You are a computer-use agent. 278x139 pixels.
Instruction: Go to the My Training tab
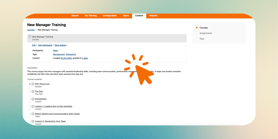pyautogui.click(x=91, y=16)
